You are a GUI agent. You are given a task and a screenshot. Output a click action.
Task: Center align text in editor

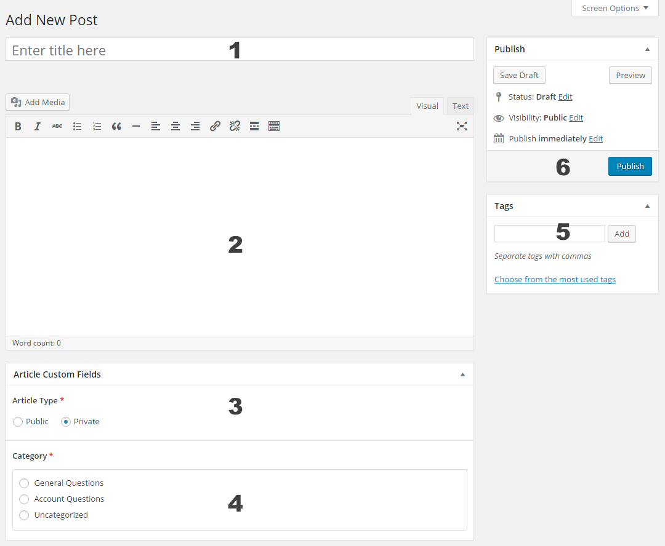(x=175, y=126)
